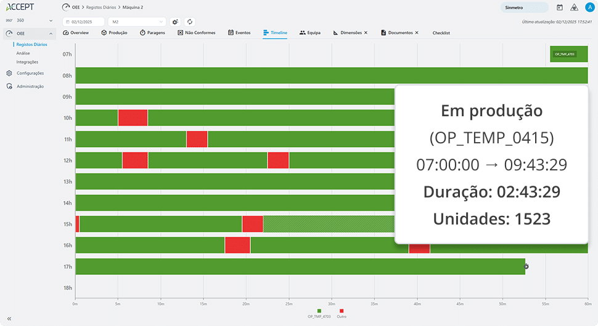The height and width of the screenshot is (326, 598).
Task: Toggle Outro red legend series
Action: point(342,311)
